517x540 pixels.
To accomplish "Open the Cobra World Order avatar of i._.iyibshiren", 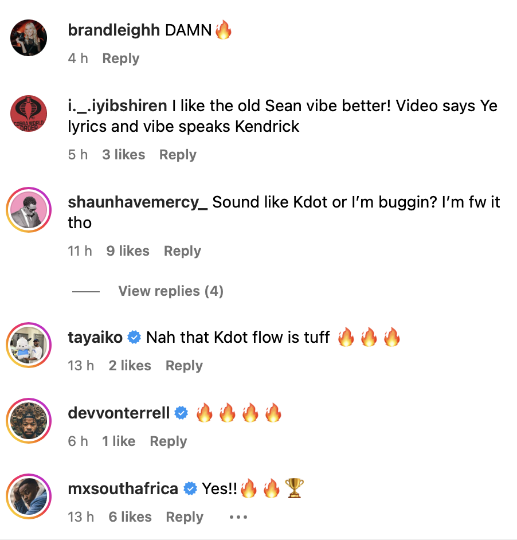I will [x=29, y=114].
